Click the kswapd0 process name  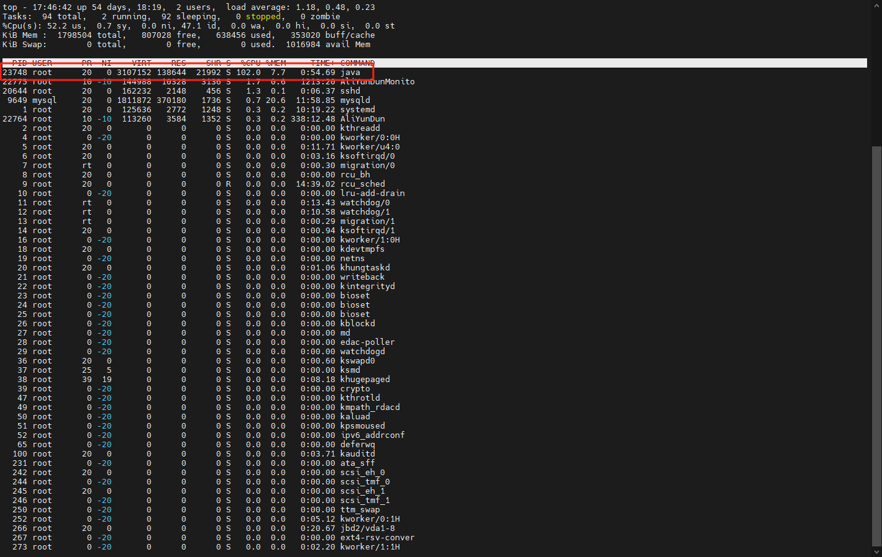click(358, 361)
